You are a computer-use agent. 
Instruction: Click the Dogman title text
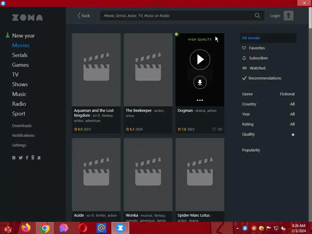(185, 110)
